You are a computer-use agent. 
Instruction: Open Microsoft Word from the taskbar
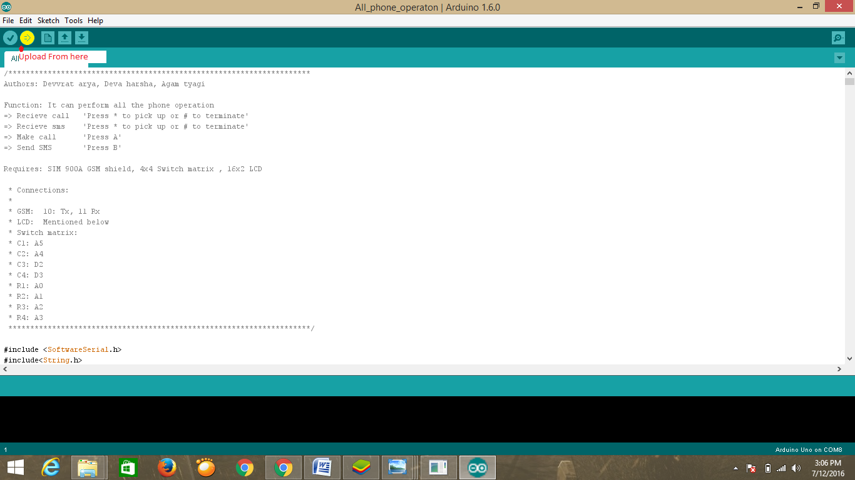click(x=322, y=467)
